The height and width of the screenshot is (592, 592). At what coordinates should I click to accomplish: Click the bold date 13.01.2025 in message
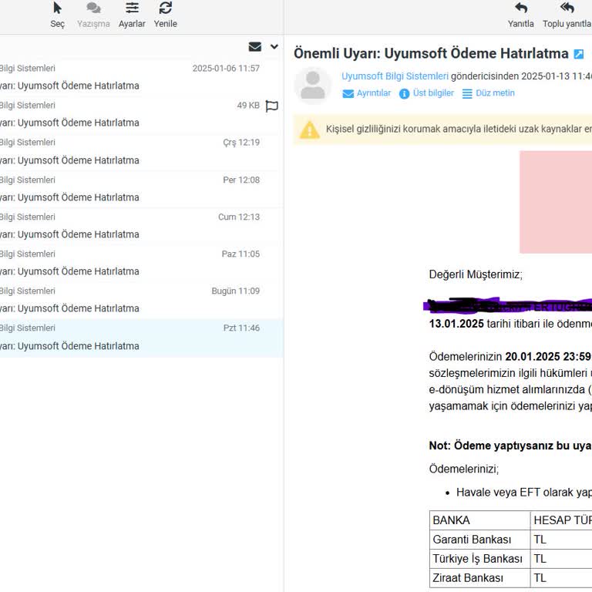coord(456,324)
